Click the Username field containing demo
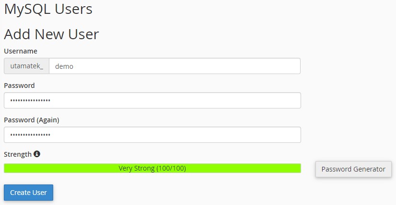396x205 pixels. 175,66
